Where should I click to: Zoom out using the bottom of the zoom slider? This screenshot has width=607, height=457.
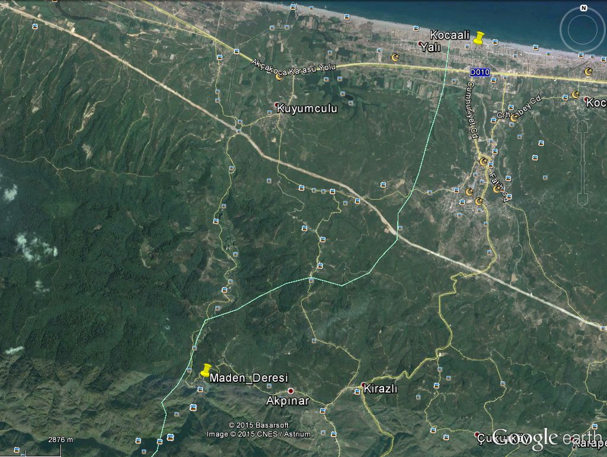pyautogui.click(x=583, y=194)
